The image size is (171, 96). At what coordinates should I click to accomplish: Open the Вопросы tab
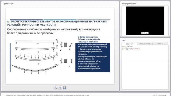(160, 44)
